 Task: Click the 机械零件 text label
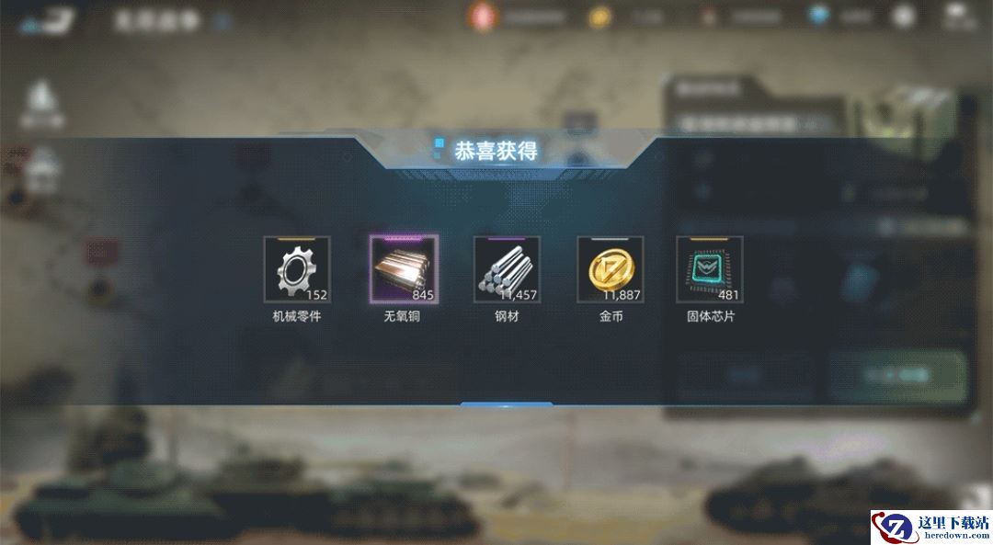pyautogui.click(x=296, y=316)
